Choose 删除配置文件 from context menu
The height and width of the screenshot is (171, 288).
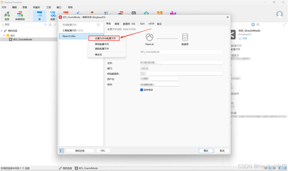(x=102, y=49)
